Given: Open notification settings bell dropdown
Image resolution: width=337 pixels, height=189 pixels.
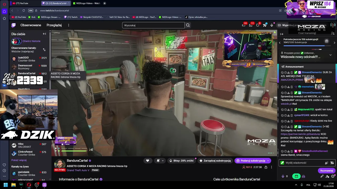Looking at the screenshot, I should [x=160, y=161].
